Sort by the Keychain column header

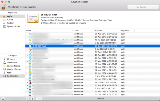click(x=127, y=30)
